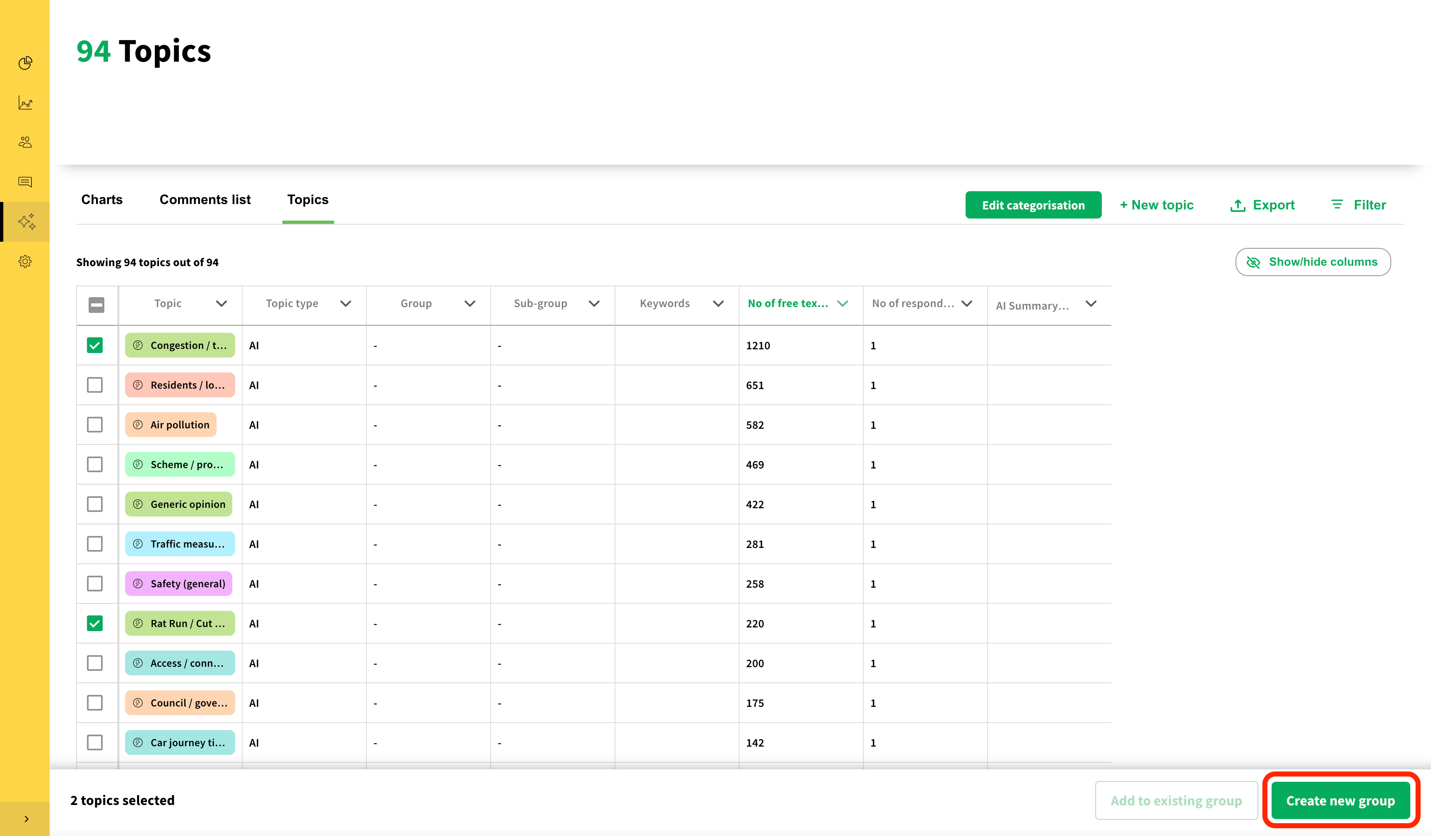Expand sidebar with bottom chevron arrow
1431x836 pixels.
pos(26,818)
